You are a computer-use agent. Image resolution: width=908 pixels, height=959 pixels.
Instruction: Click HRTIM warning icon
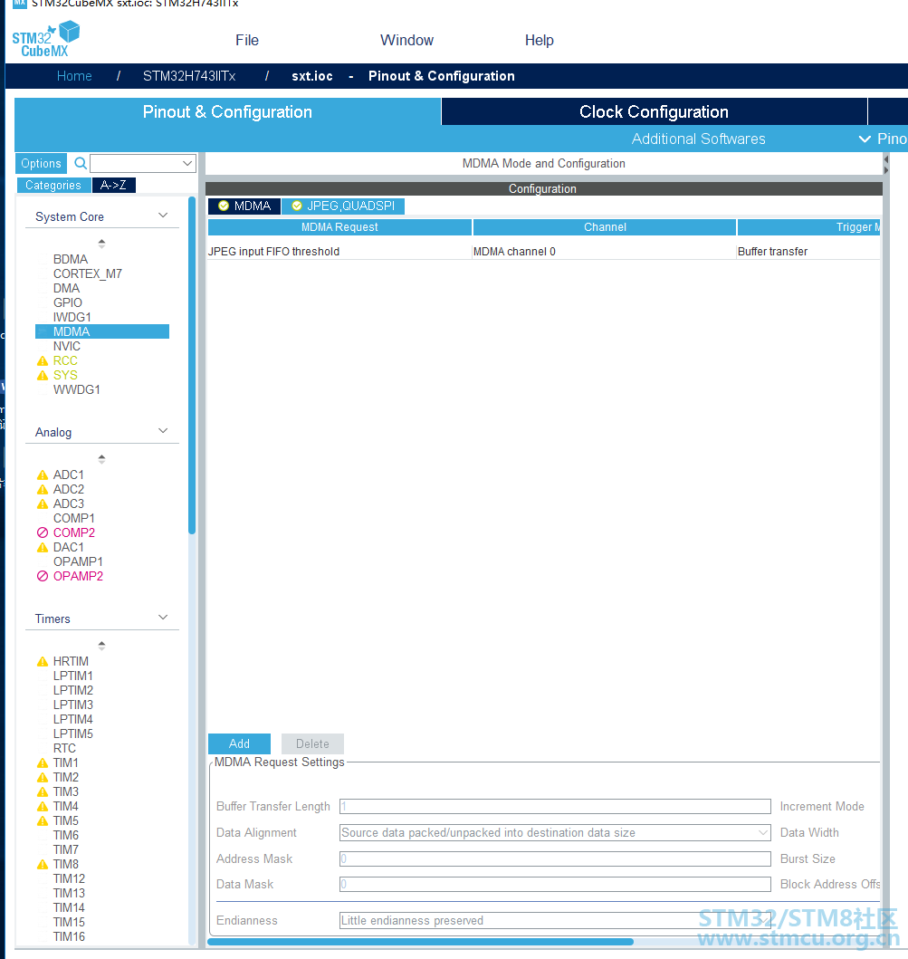click(43, 662)
